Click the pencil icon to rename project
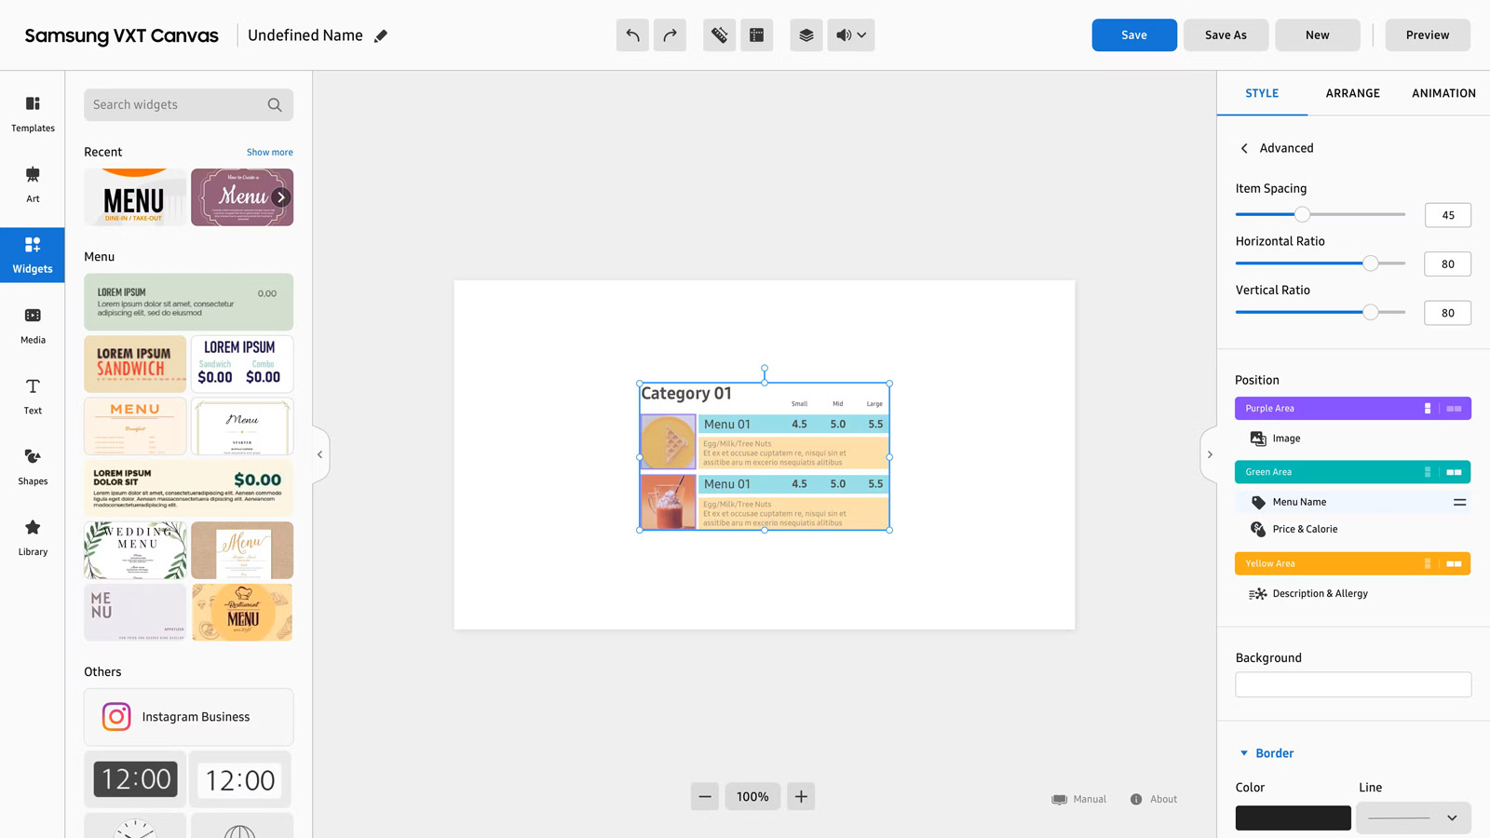Screen dimensions: 1490x838 [x=381, y=36]
